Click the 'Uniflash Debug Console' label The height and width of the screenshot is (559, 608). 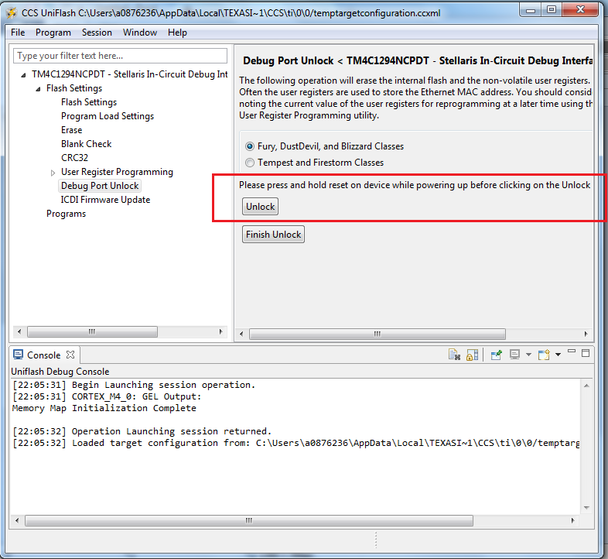[x=60, y=372]
